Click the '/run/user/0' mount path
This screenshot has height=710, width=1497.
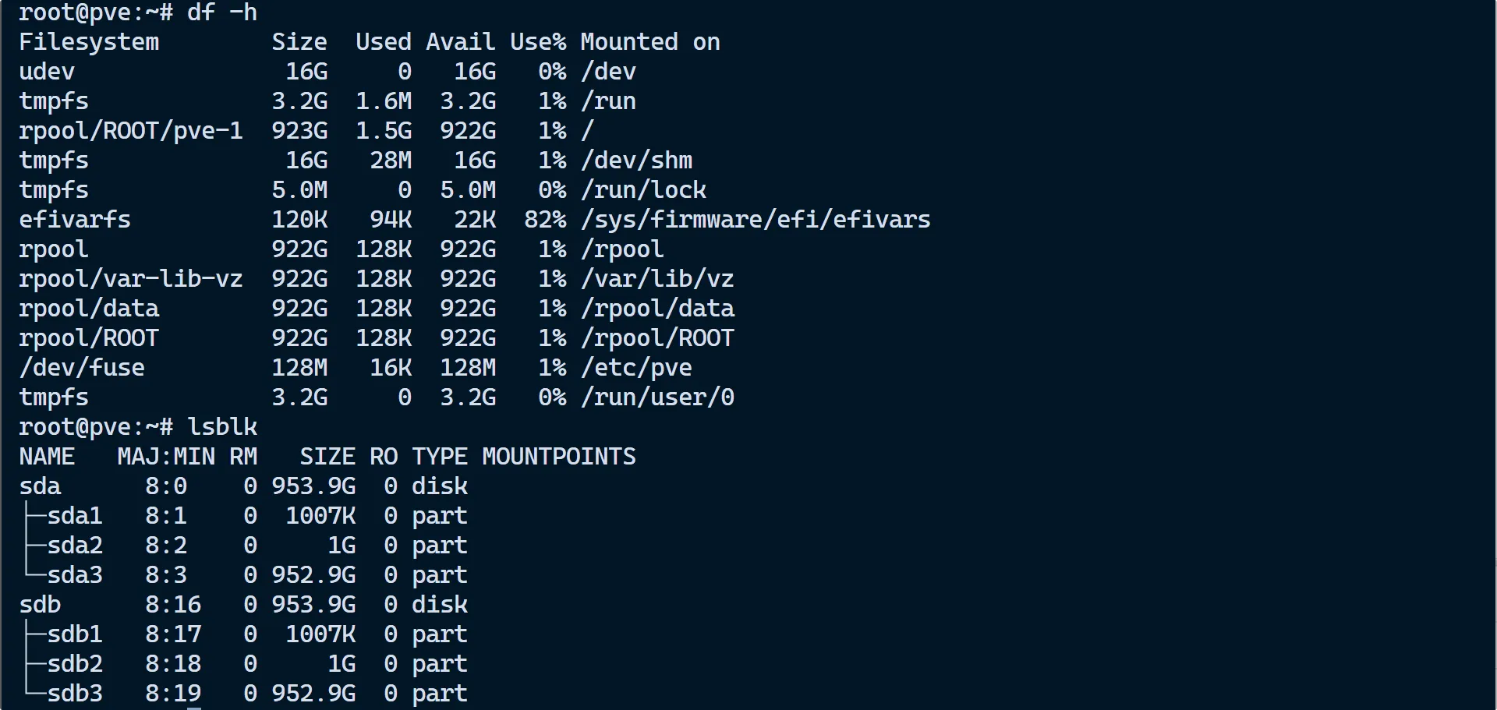pyautogui.click(x=656, y=397)
